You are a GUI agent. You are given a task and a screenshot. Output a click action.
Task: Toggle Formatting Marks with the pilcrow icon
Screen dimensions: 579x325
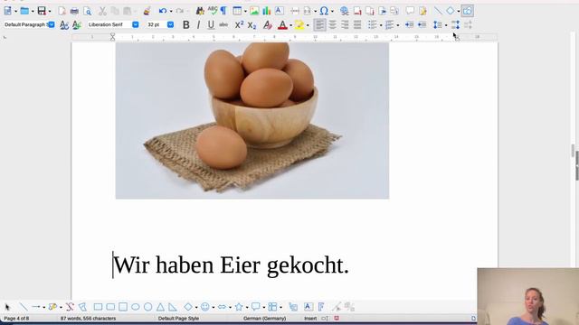(223, 11)
